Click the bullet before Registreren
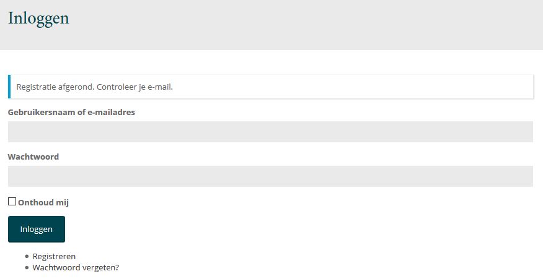543x279 pixels. (x=27, y=256)
